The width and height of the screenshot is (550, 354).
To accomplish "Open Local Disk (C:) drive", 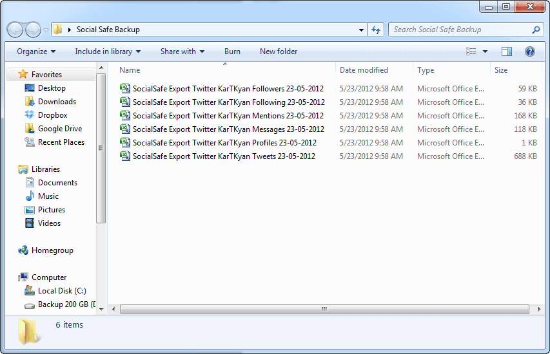I will (61, 291).
